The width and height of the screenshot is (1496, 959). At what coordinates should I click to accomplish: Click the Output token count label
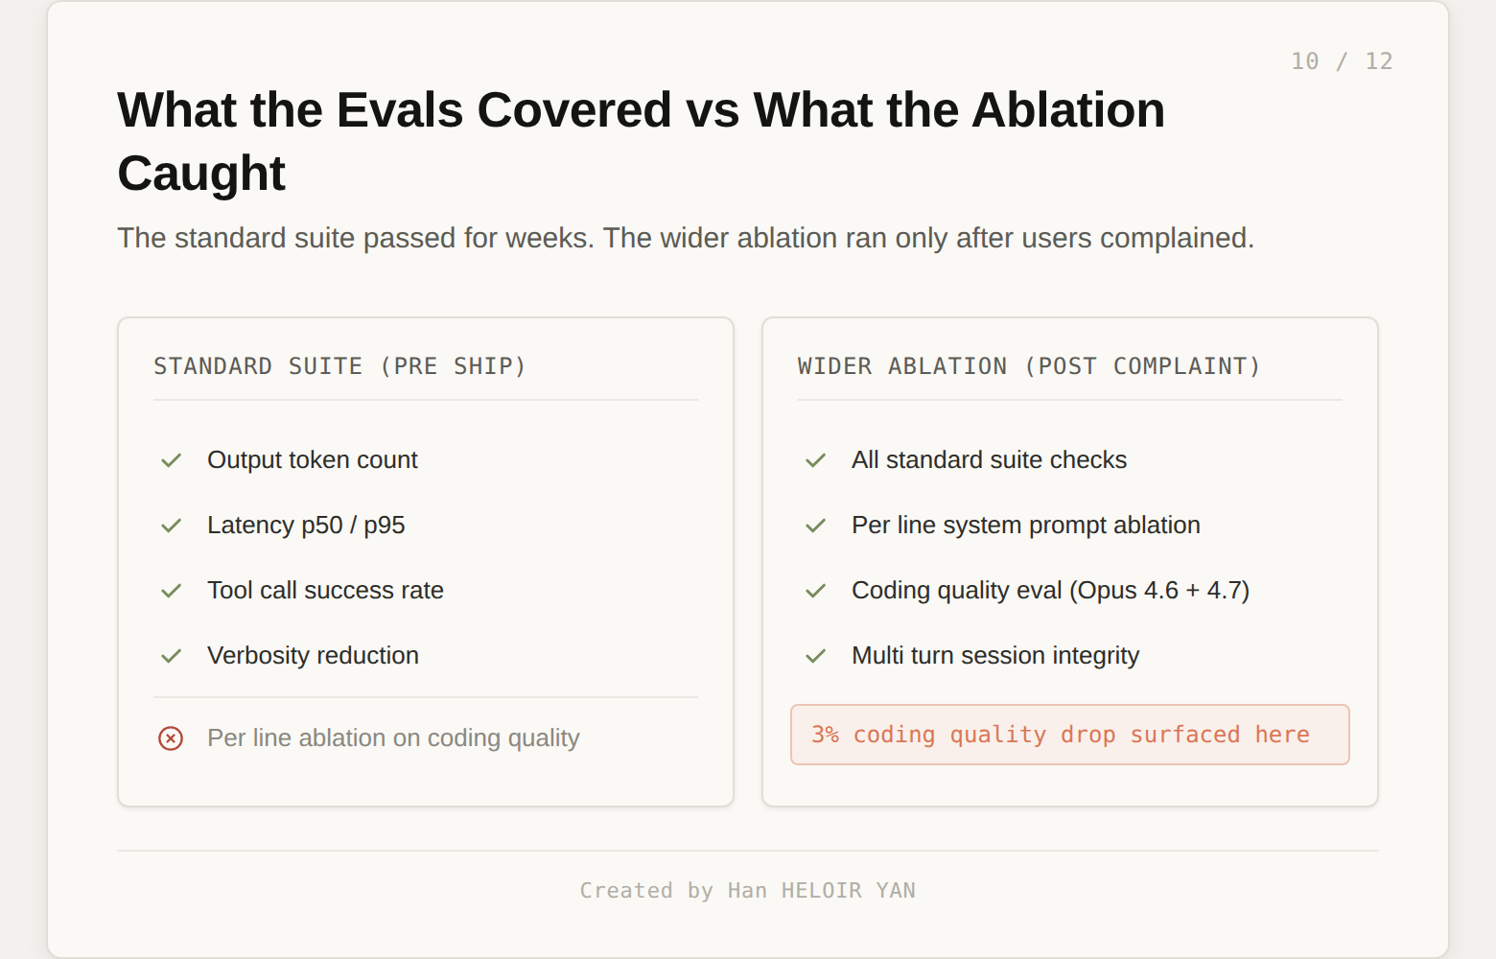313,460
